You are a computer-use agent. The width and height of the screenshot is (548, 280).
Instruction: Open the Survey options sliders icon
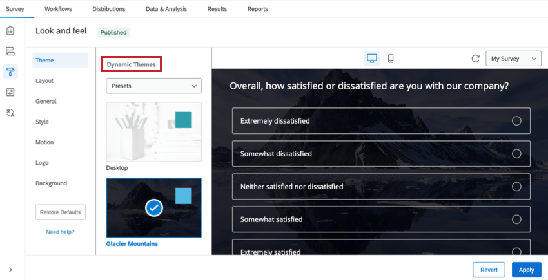click(10, 92)
